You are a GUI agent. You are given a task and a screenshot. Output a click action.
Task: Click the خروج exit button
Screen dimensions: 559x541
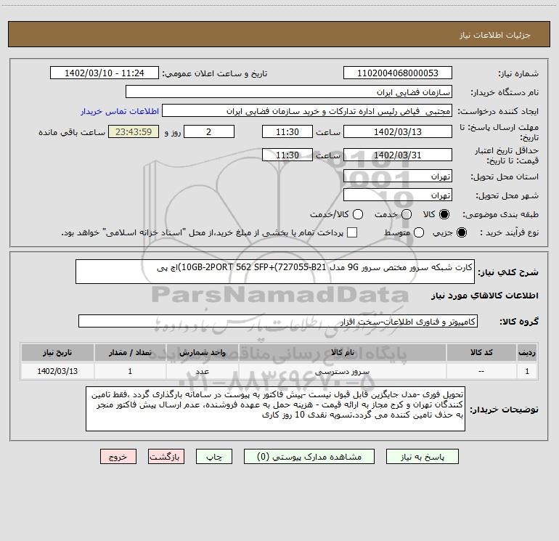[118, 457]
